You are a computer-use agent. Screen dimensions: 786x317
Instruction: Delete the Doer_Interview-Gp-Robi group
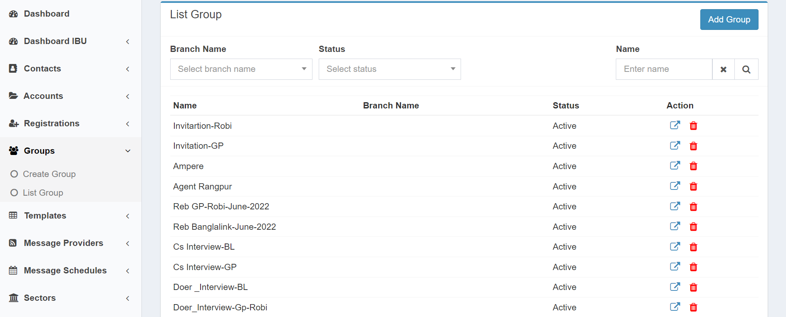click(x=693, y=307)
